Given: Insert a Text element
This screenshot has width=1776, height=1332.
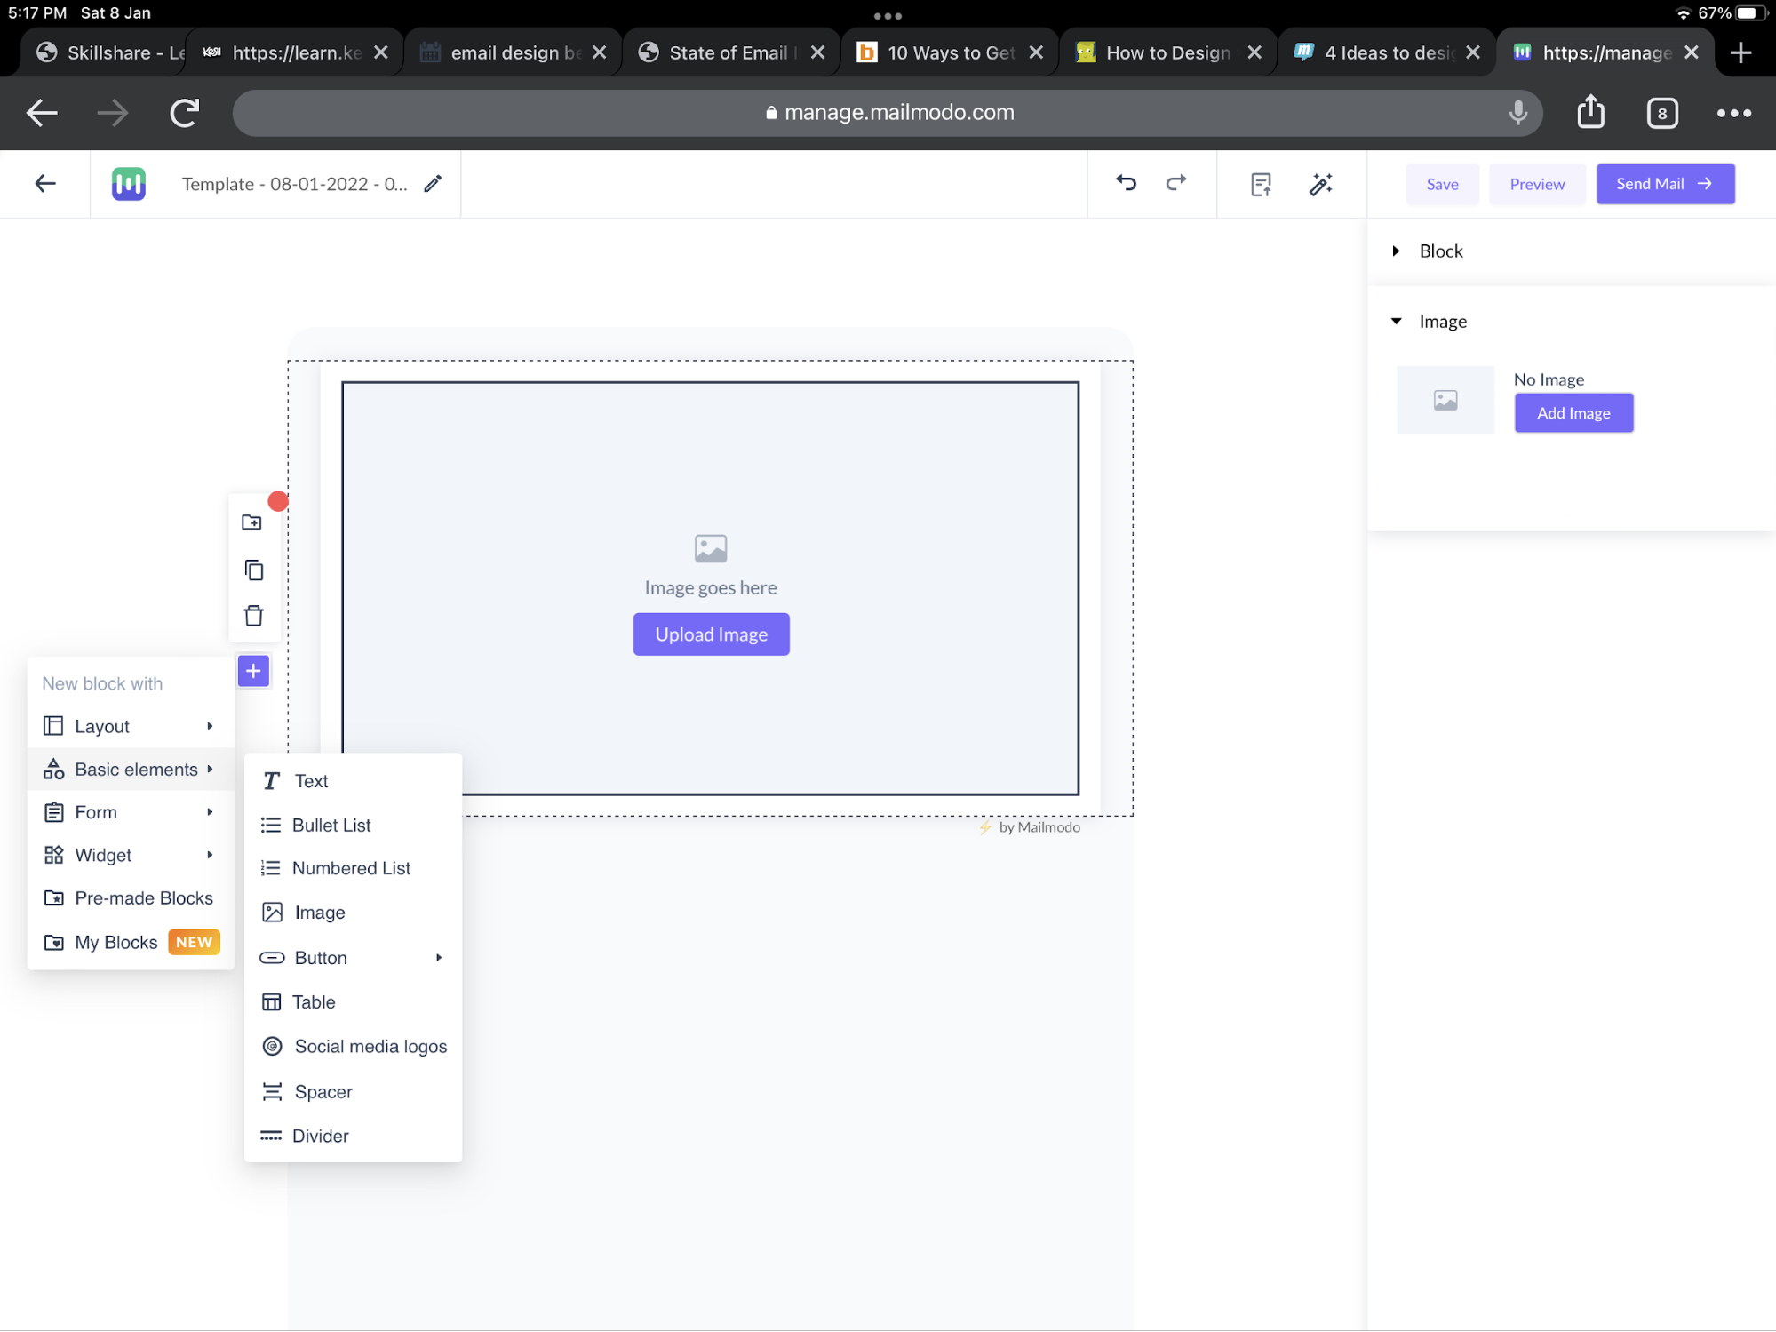Looking at the screenshot, I should click(353, 781).
